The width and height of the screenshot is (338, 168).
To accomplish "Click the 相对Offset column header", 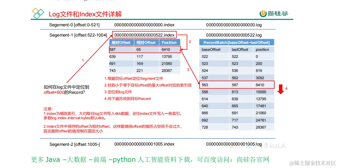I will point(146,42).
